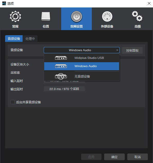Click the Windows Audio interface icon
This screenshot has width=153, height=163.
point(61,66)
